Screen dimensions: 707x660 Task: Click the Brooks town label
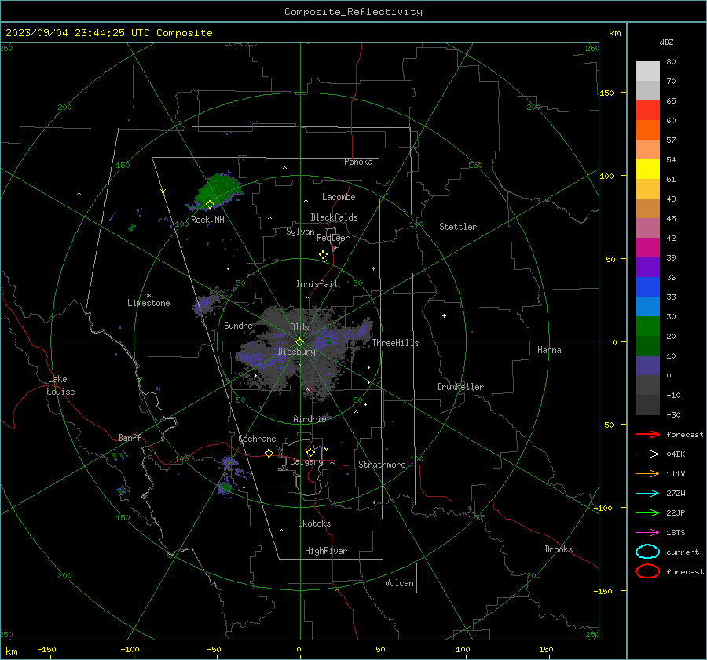(559, 549)
